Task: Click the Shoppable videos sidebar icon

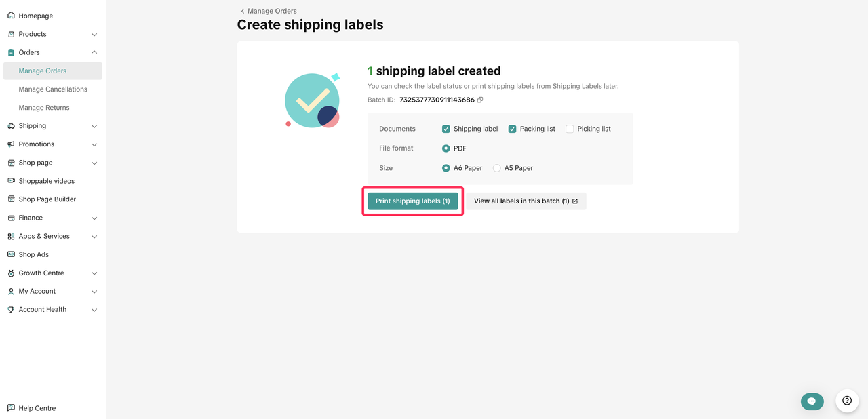Action: click(x=11, y=181)
